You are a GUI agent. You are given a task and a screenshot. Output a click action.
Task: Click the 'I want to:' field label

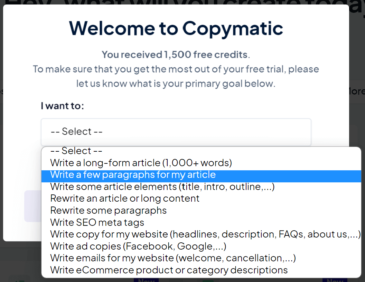click(x=62, y=105)
